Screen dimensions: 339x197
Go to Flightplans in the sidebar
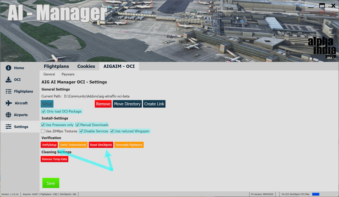coord(20,91)
